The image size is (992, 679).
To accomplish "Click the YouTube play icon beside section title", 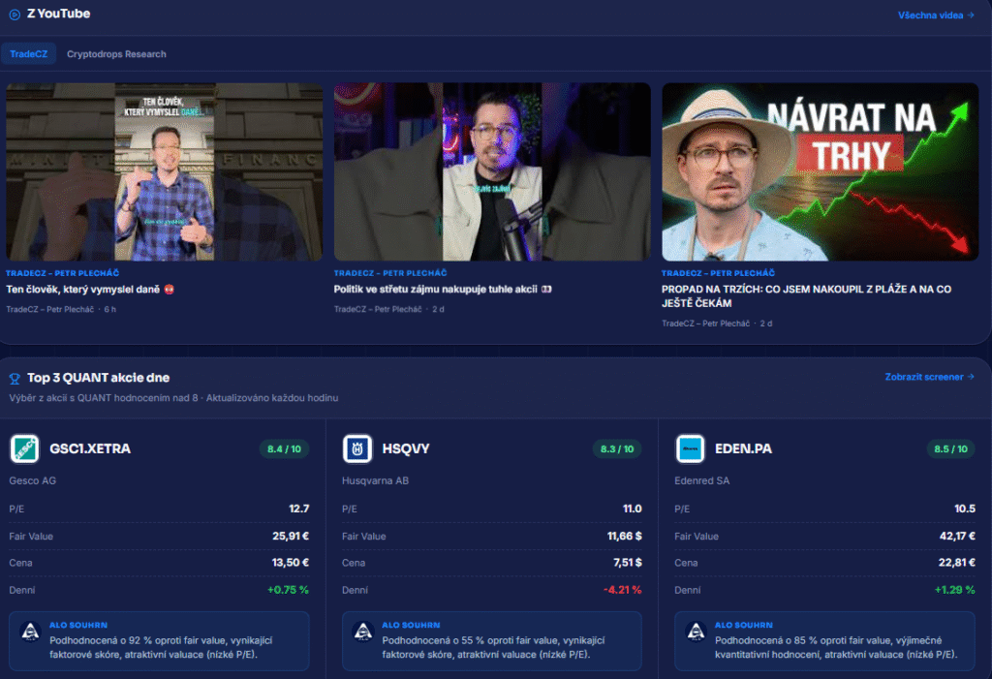I will (15, 14).
